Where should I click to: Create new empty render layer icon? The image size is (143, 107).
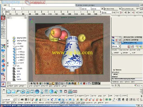click(137, 47)
